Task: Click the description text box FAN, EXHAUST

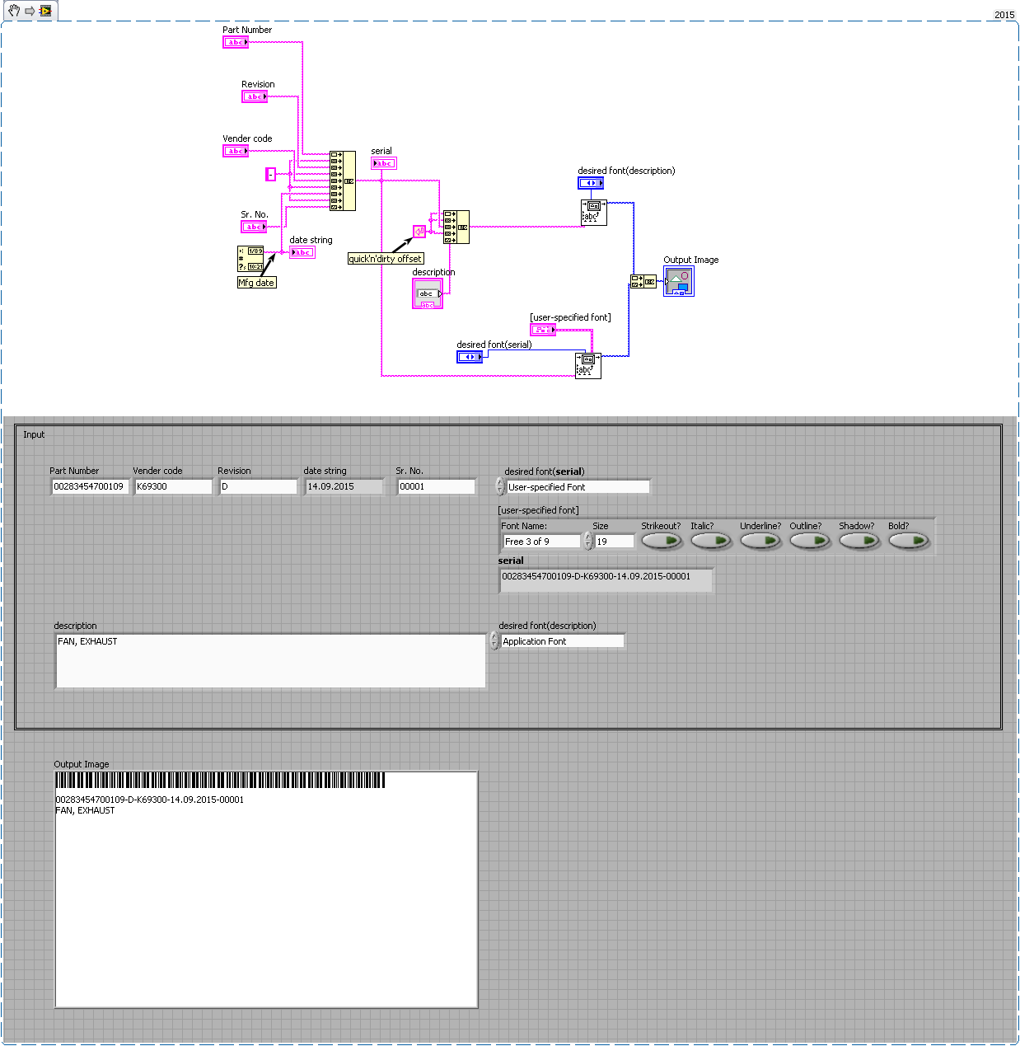Action: click(270, 660)
